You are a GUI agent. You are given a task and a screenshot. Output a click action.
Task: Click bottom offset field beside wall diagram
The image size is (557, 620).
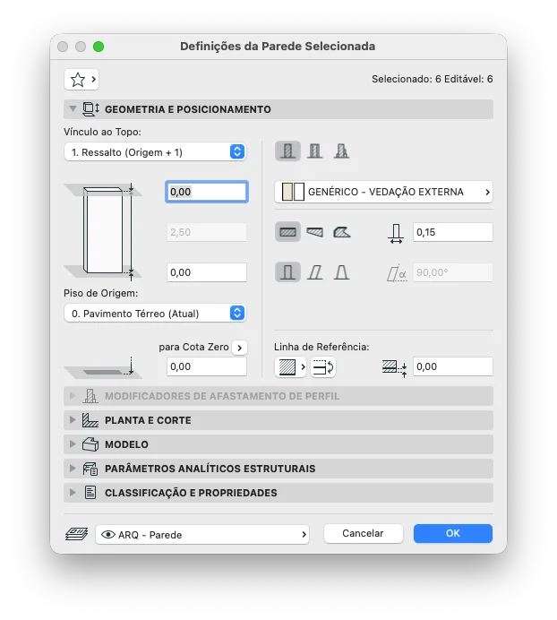[207, 272]
